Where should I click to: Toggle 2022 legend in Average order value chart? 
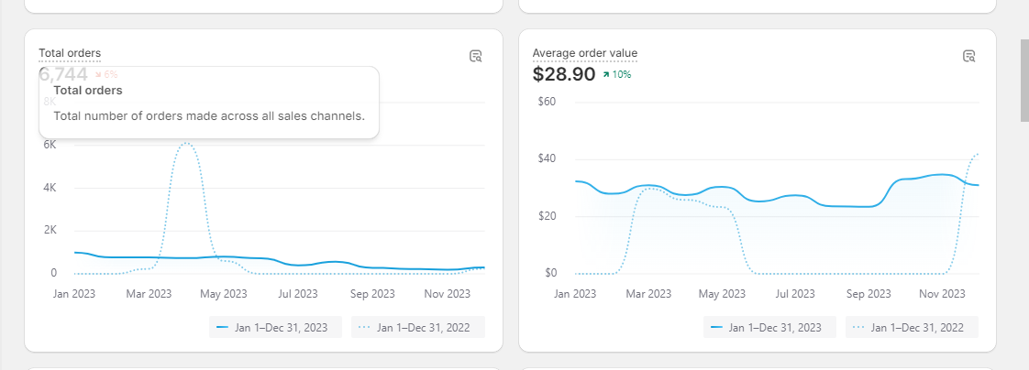coord(912,328)
